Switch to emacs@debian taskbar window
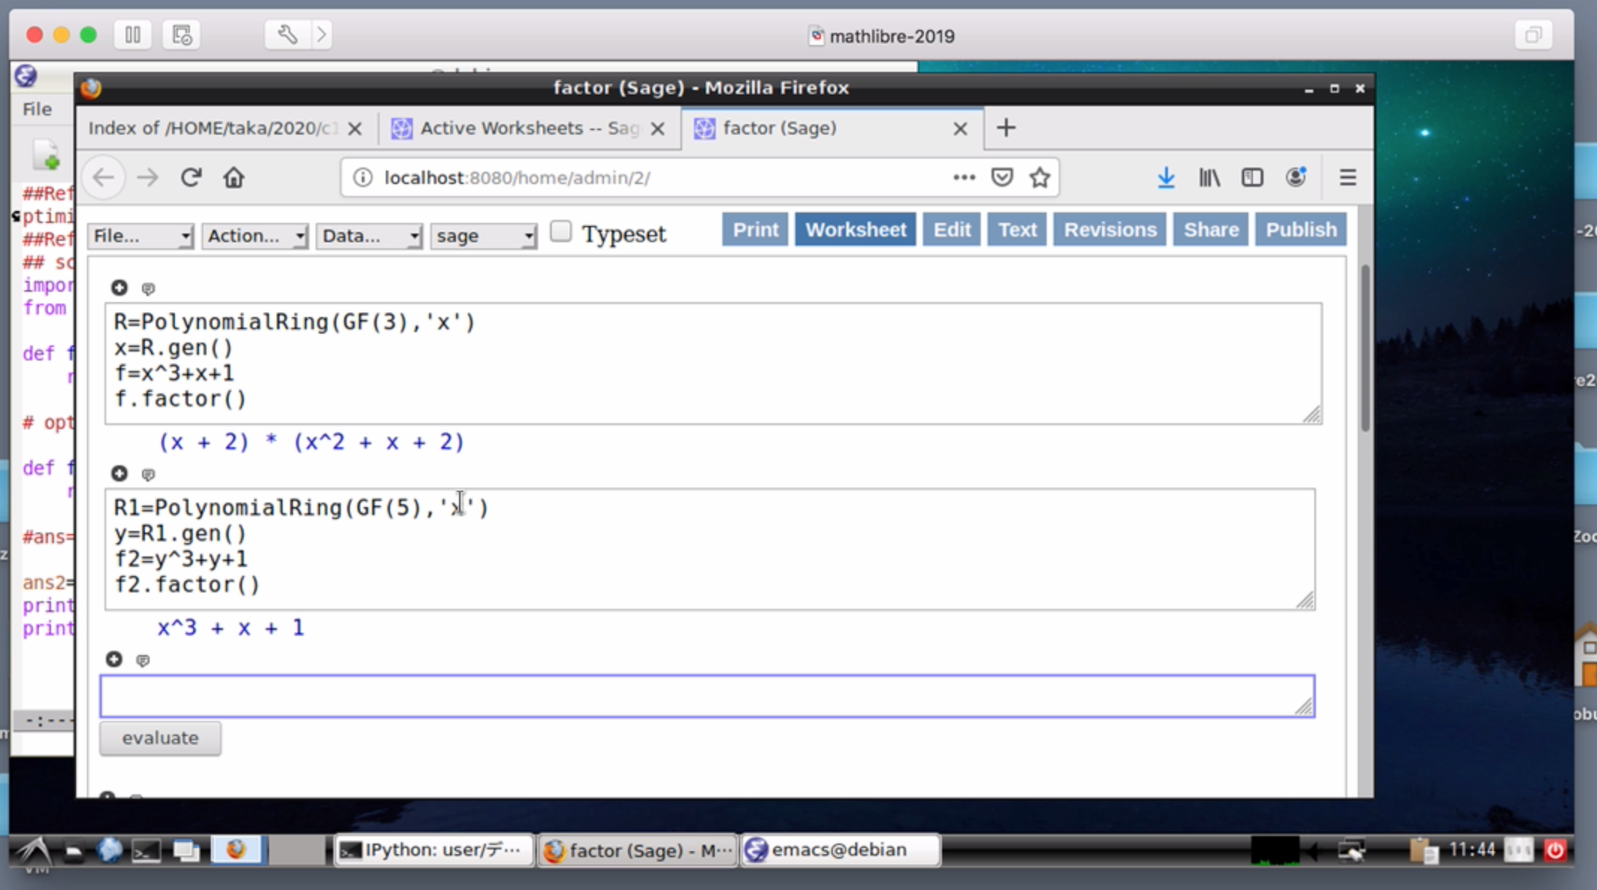1597x890 pixels. click(x=840, y=850)
